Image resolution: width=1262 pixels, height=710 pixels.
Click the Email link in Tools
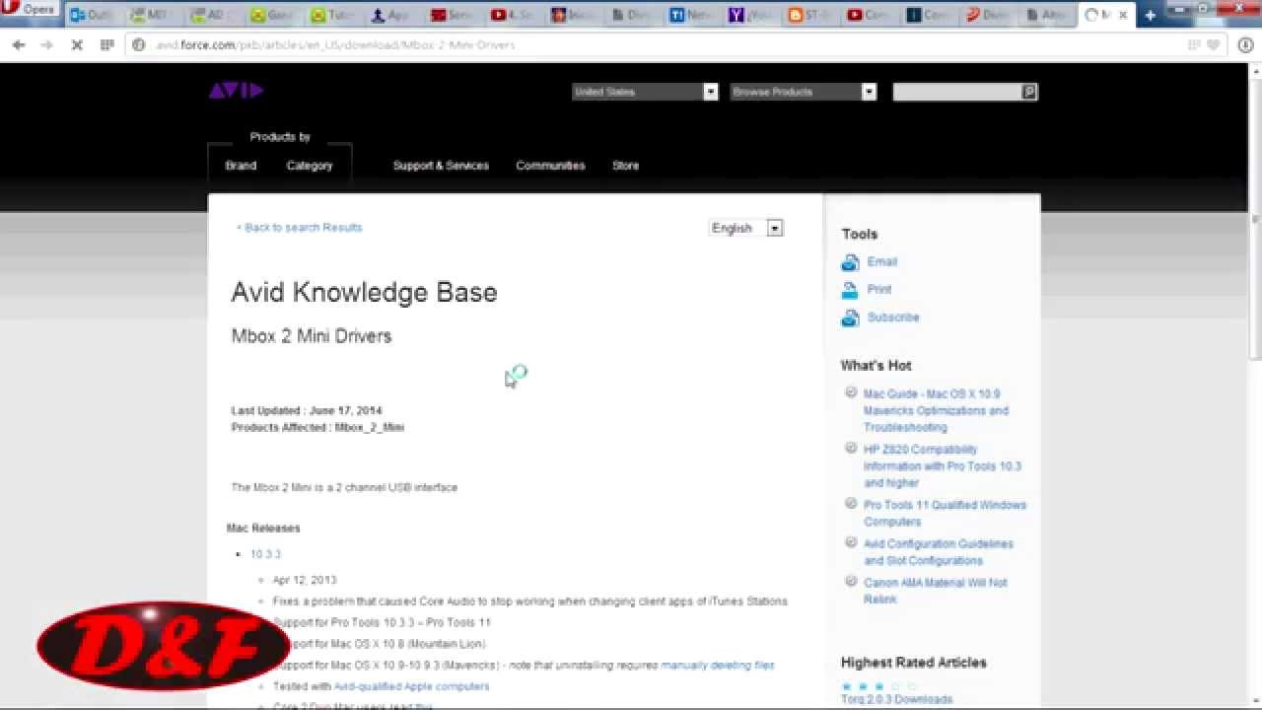882,261
